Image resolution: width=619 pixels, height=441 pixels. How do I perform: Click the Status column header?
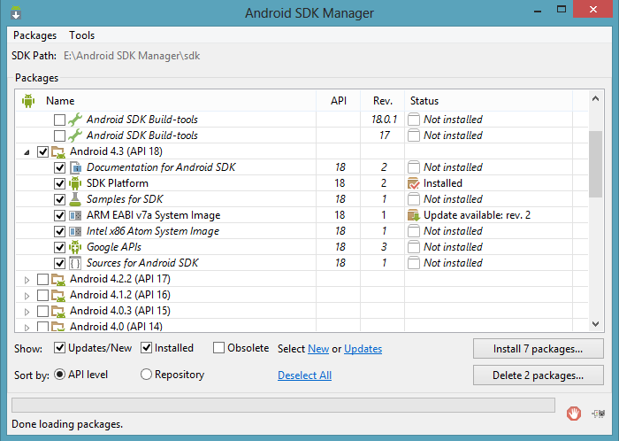(x=424, y=101)
